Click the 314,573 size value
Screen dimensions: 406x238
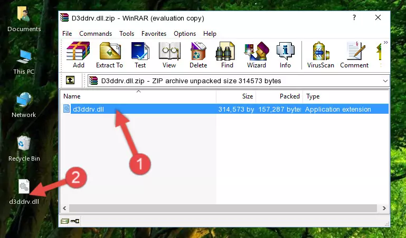(x=236, y=109)
